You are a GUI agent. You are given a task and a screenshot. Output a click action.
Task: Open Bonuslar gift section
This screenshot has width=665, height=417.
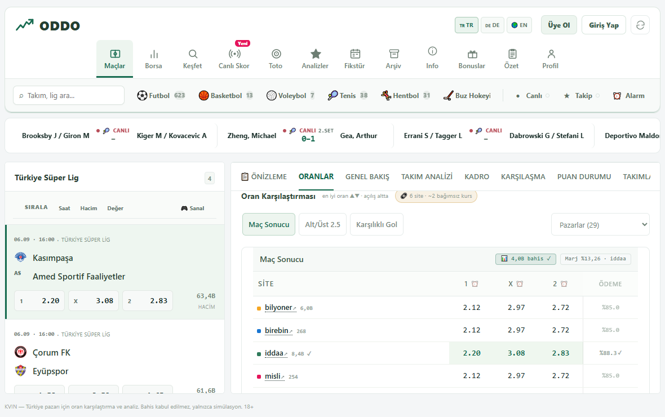[472, 59]
